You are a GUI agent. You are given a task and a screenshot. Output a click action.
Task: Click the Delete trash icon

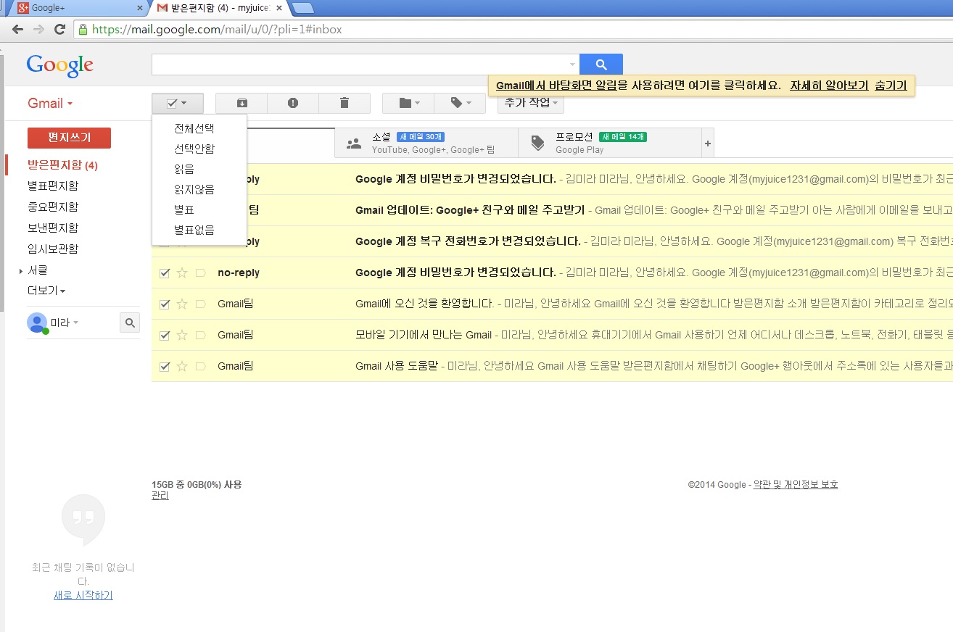click(x=345, y=103)
